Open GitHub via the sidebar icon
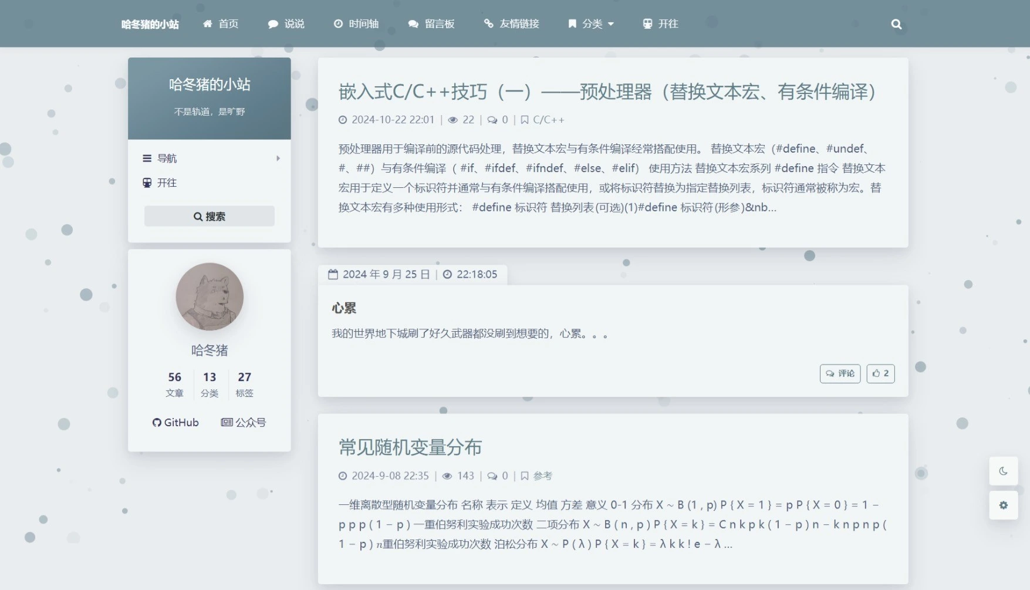 coord(157,422)
